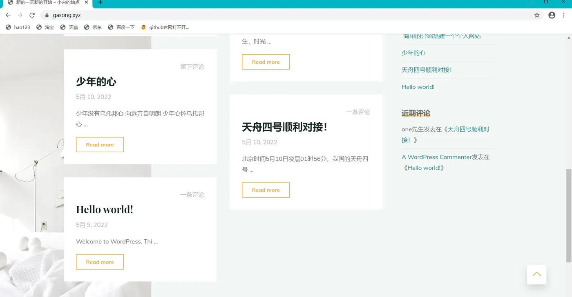Screen dimensions: 572x297
Task: Click excerpt beginning 少年没有乌托邦心
Action: 140,119
